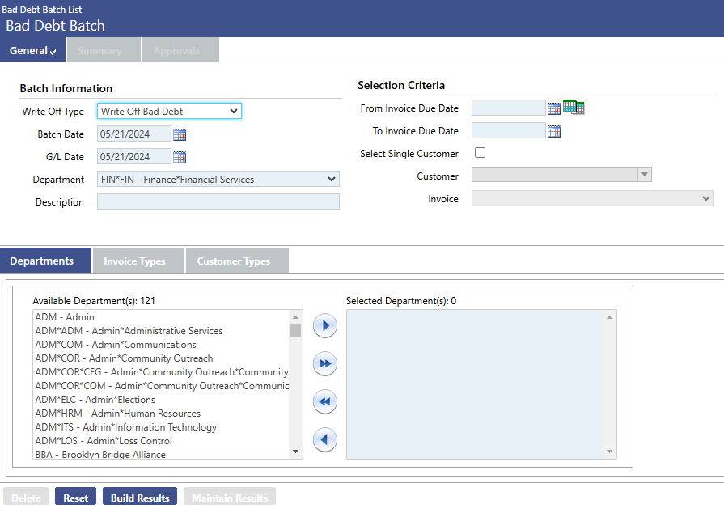This screenshot has width=724, height=509.
Task: Switch to the Invoice Types tab
Action: tap(138, 261)
